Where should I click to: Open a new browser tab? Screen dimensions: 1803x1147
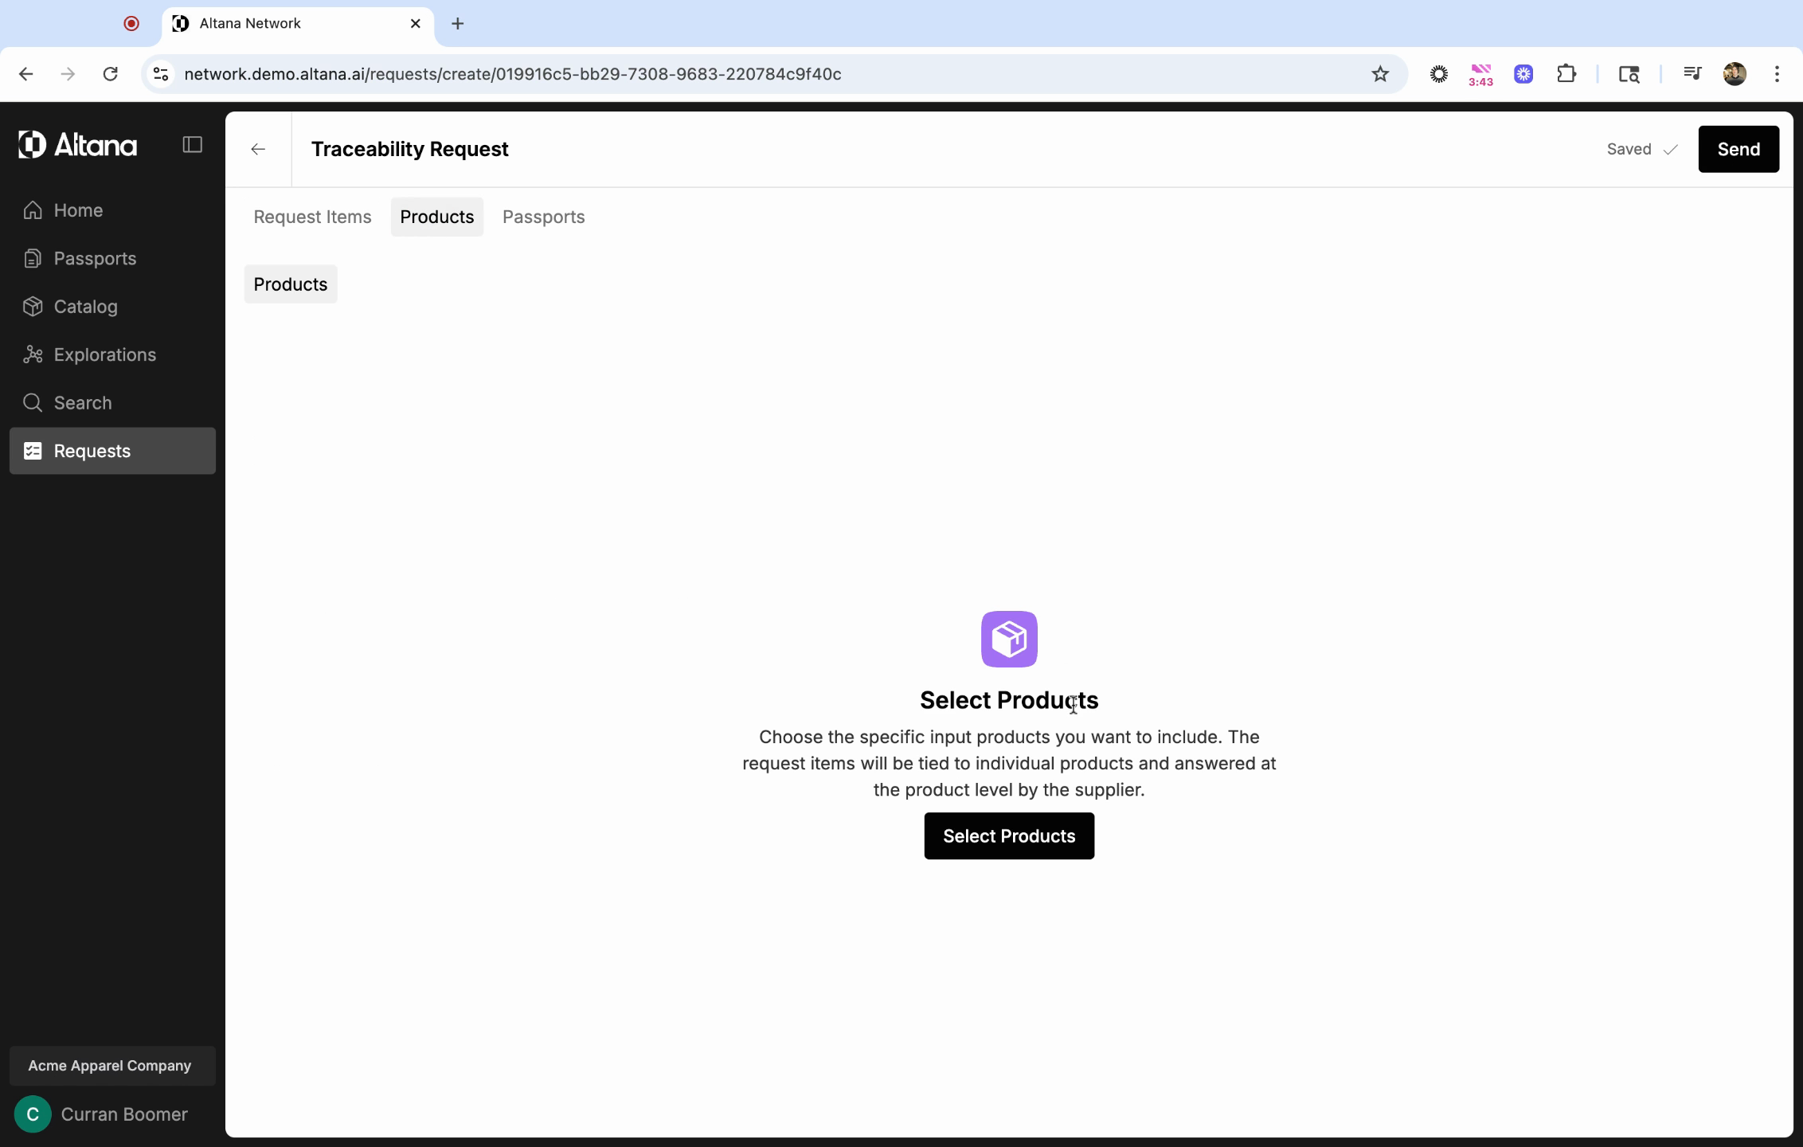[457, 24]
